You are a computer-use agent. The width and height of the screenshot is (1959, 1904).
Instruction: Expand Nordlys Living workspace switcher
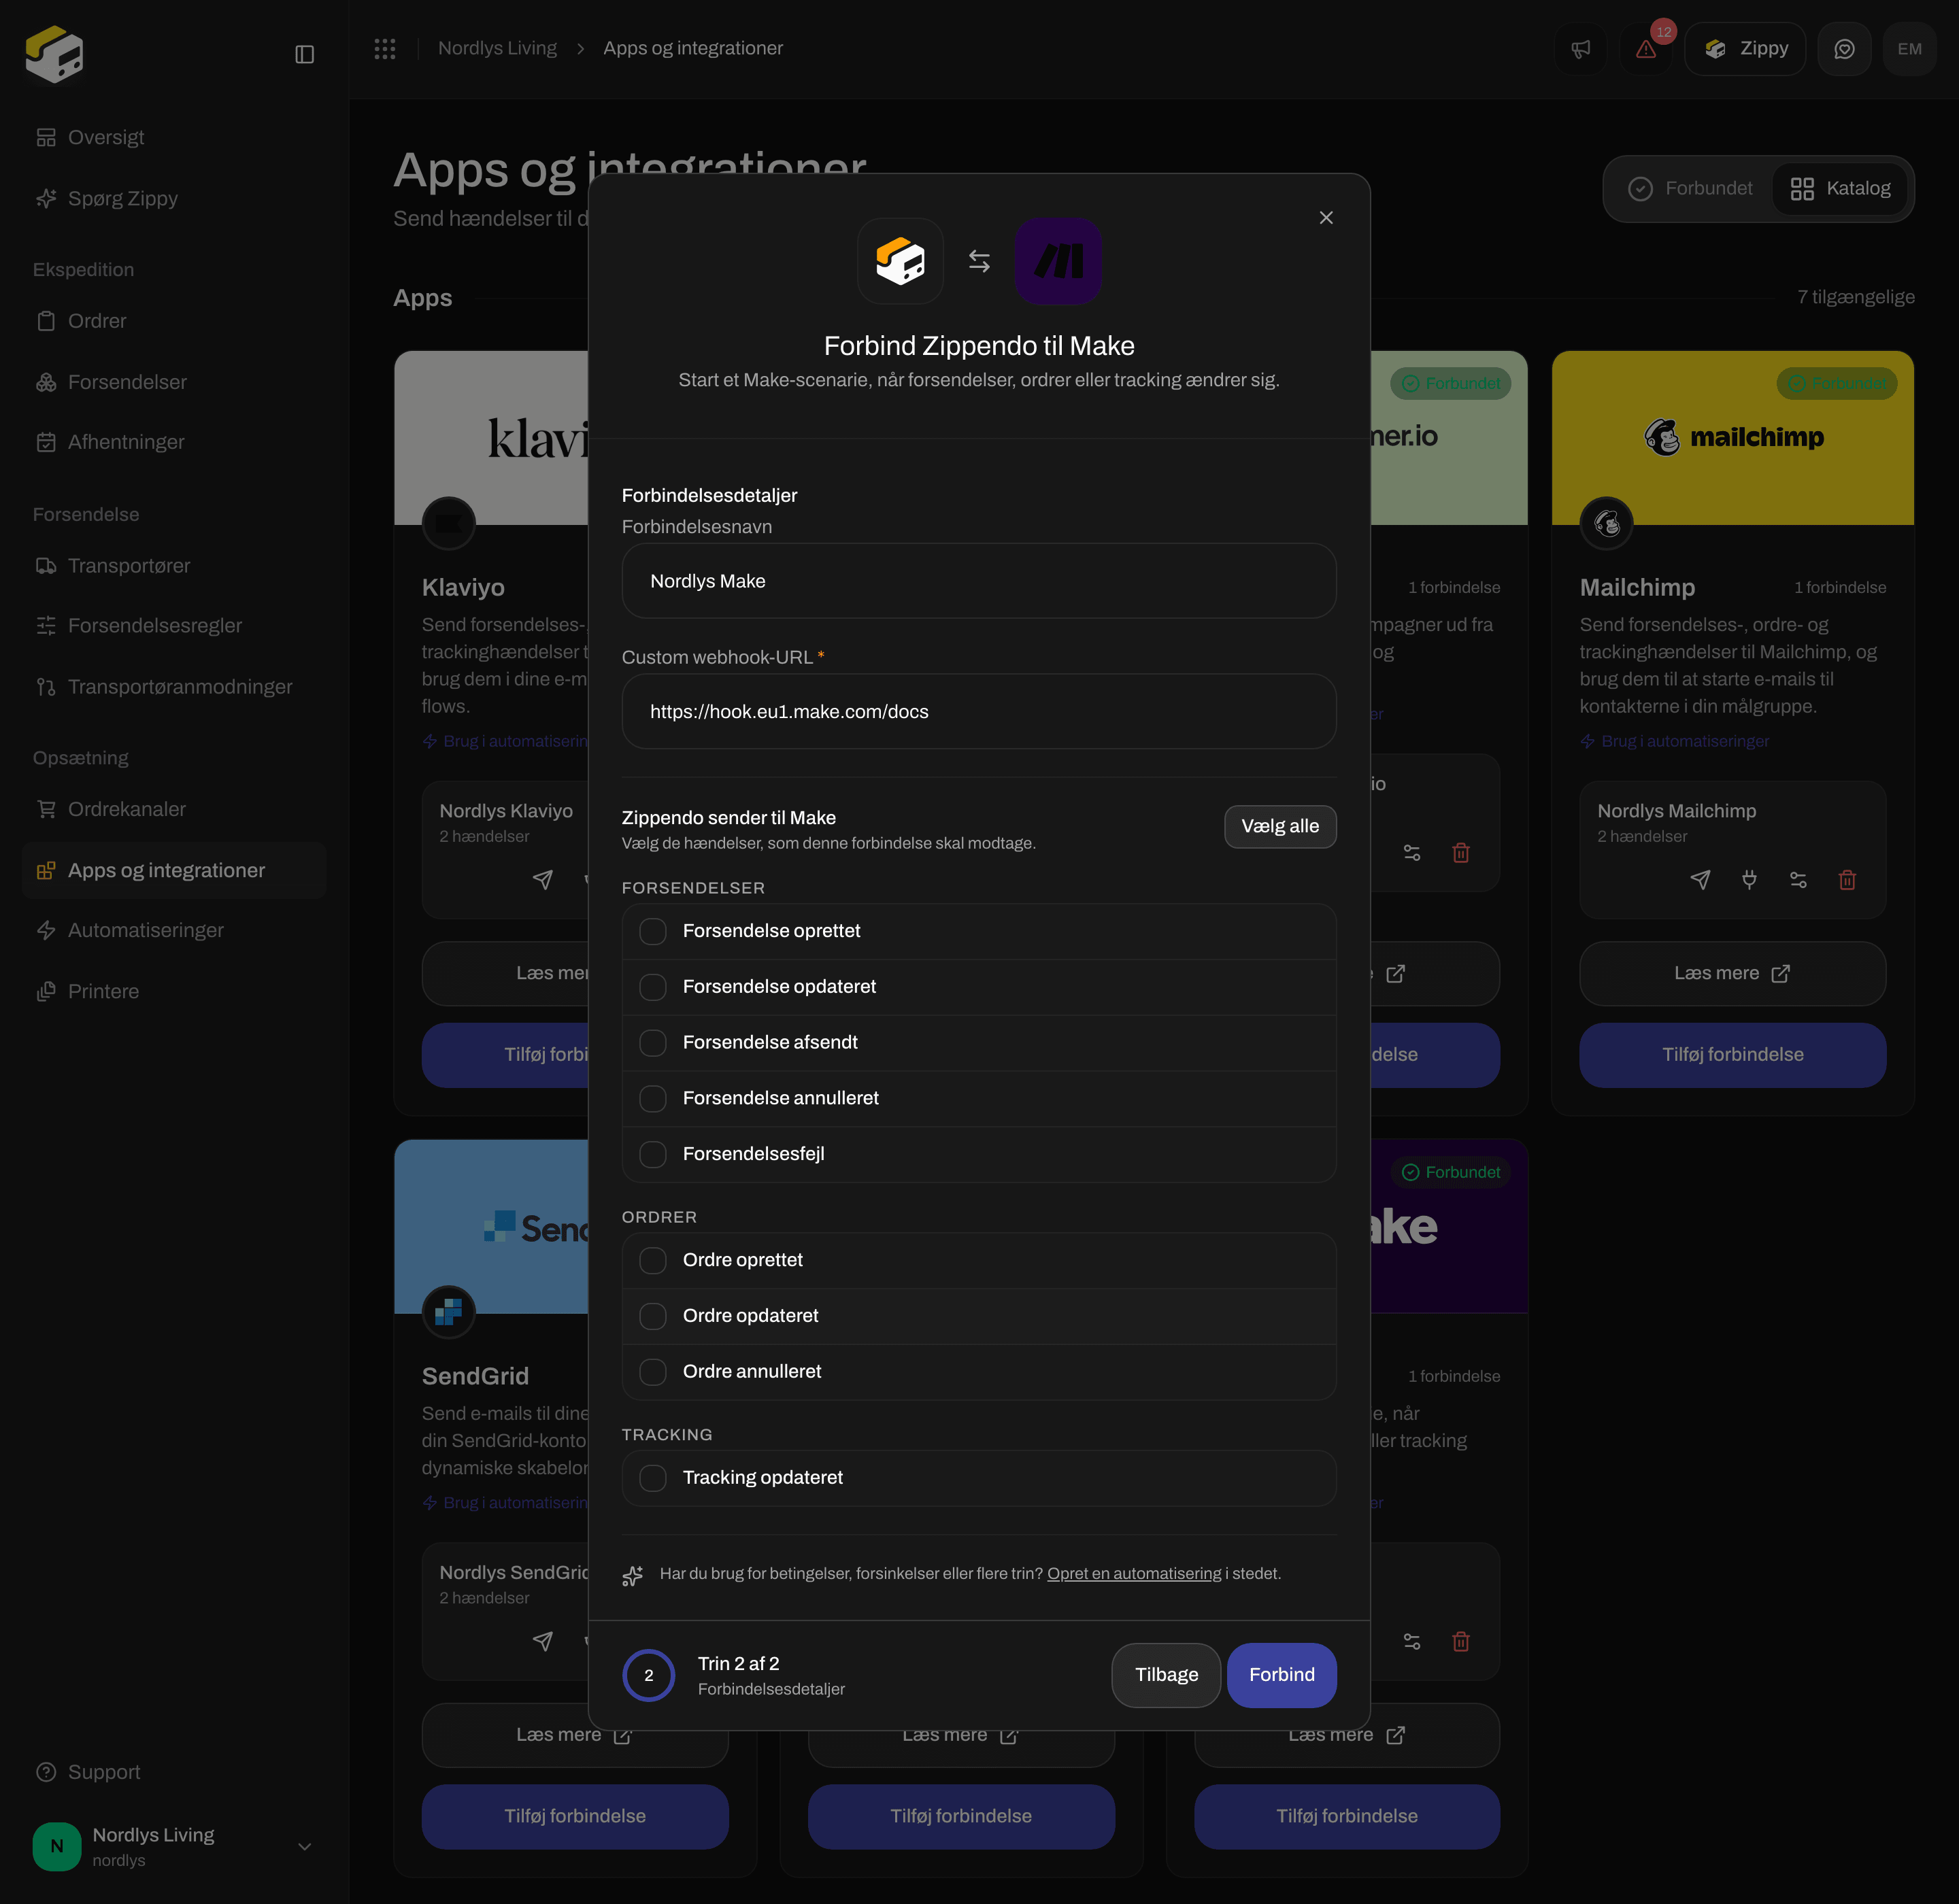pyautogui.click(x=174, y=1846)
